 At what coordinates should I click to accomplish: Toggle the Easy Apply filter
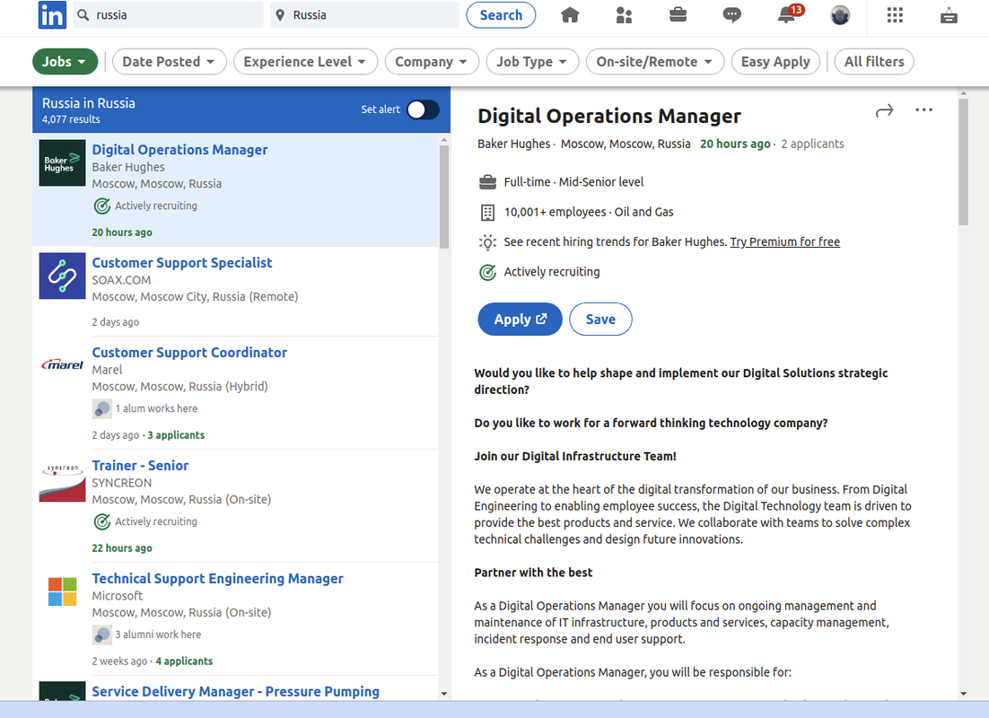tap(775, 62)
